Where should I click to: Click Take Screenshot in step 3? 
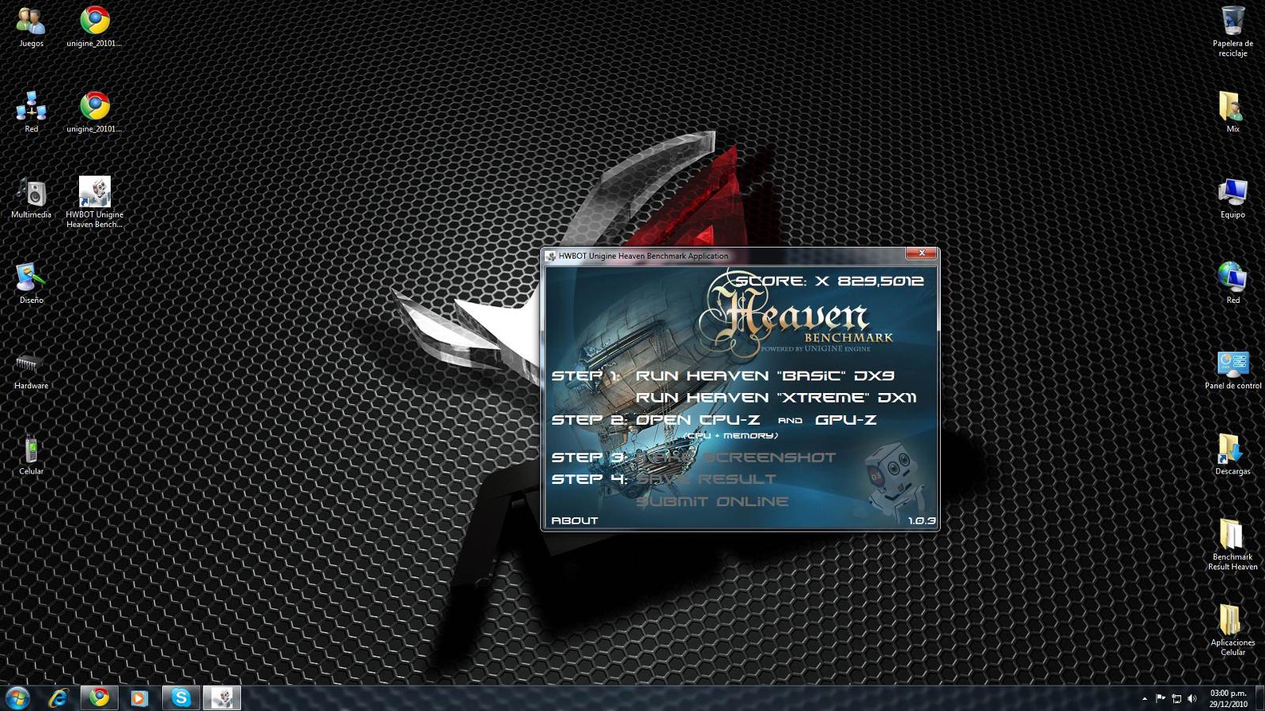pyautogui.click(x=735, y=457)
